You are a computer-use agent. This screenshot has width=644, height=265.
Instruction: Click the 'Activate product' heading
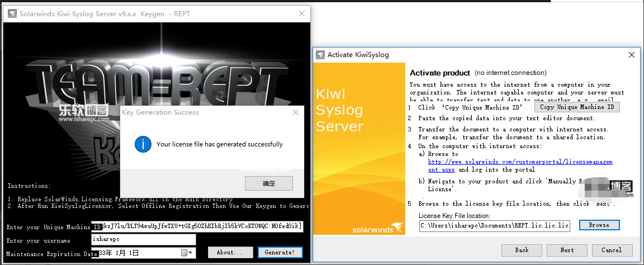[x=440, y=73]
